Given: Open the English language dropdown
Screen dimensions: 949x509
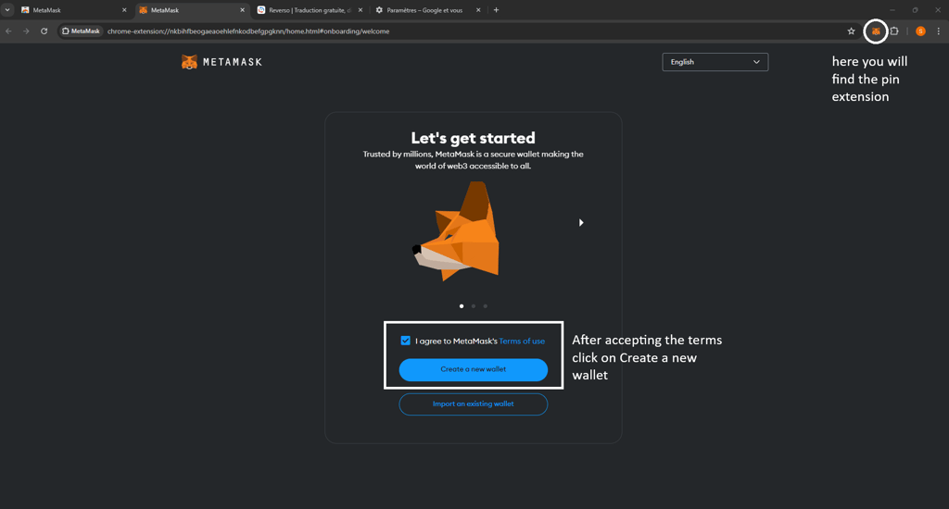Looking at the screenshot, I should click(x=715, y=62).
